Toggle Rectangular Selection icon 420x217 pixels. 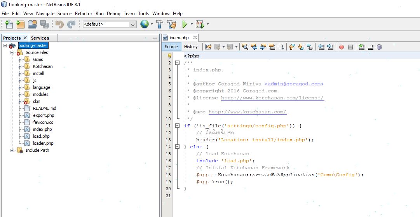tap(281, 47)
